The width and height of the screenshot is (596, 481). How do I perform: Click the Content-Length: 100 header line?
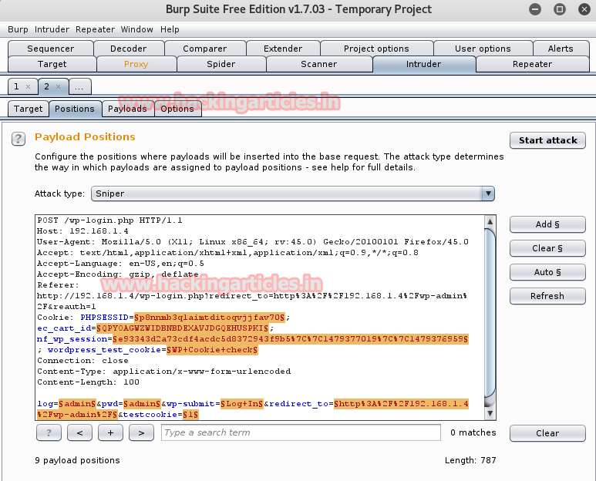coord(88,382)
